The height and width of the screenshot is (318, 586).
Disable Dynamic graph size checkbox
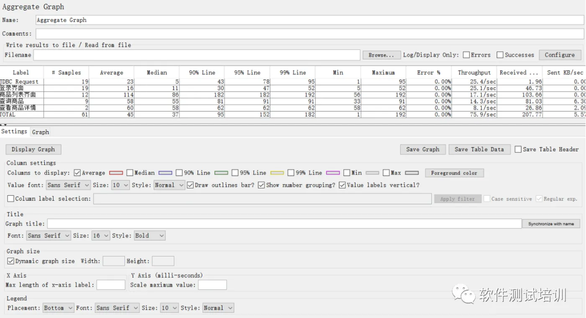point(11,261)
